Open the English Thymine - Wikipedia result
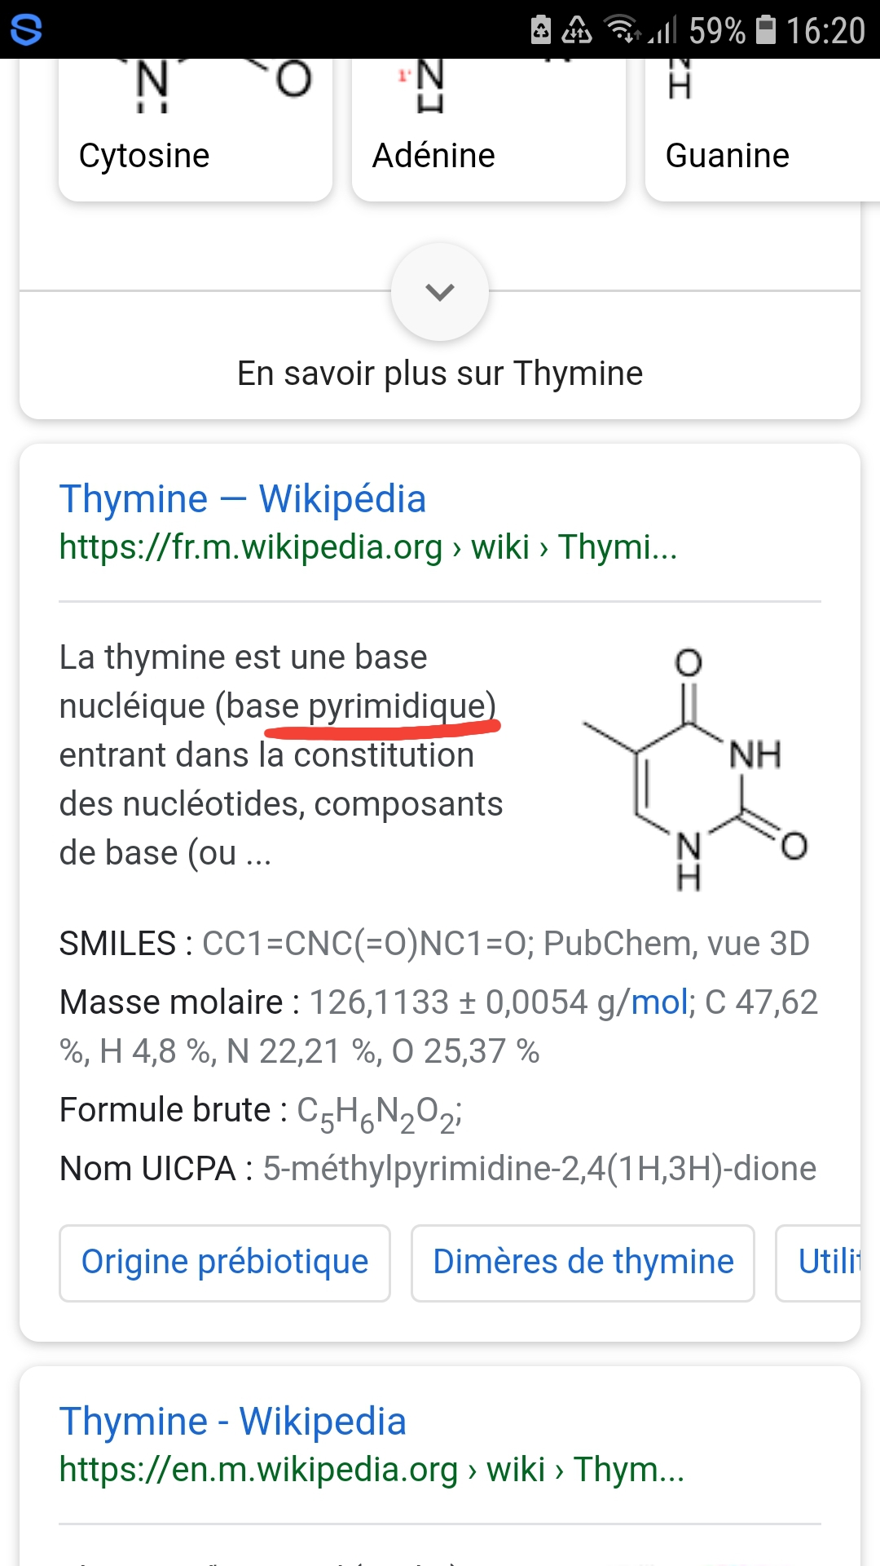880x1566 pixels. 233,1421
